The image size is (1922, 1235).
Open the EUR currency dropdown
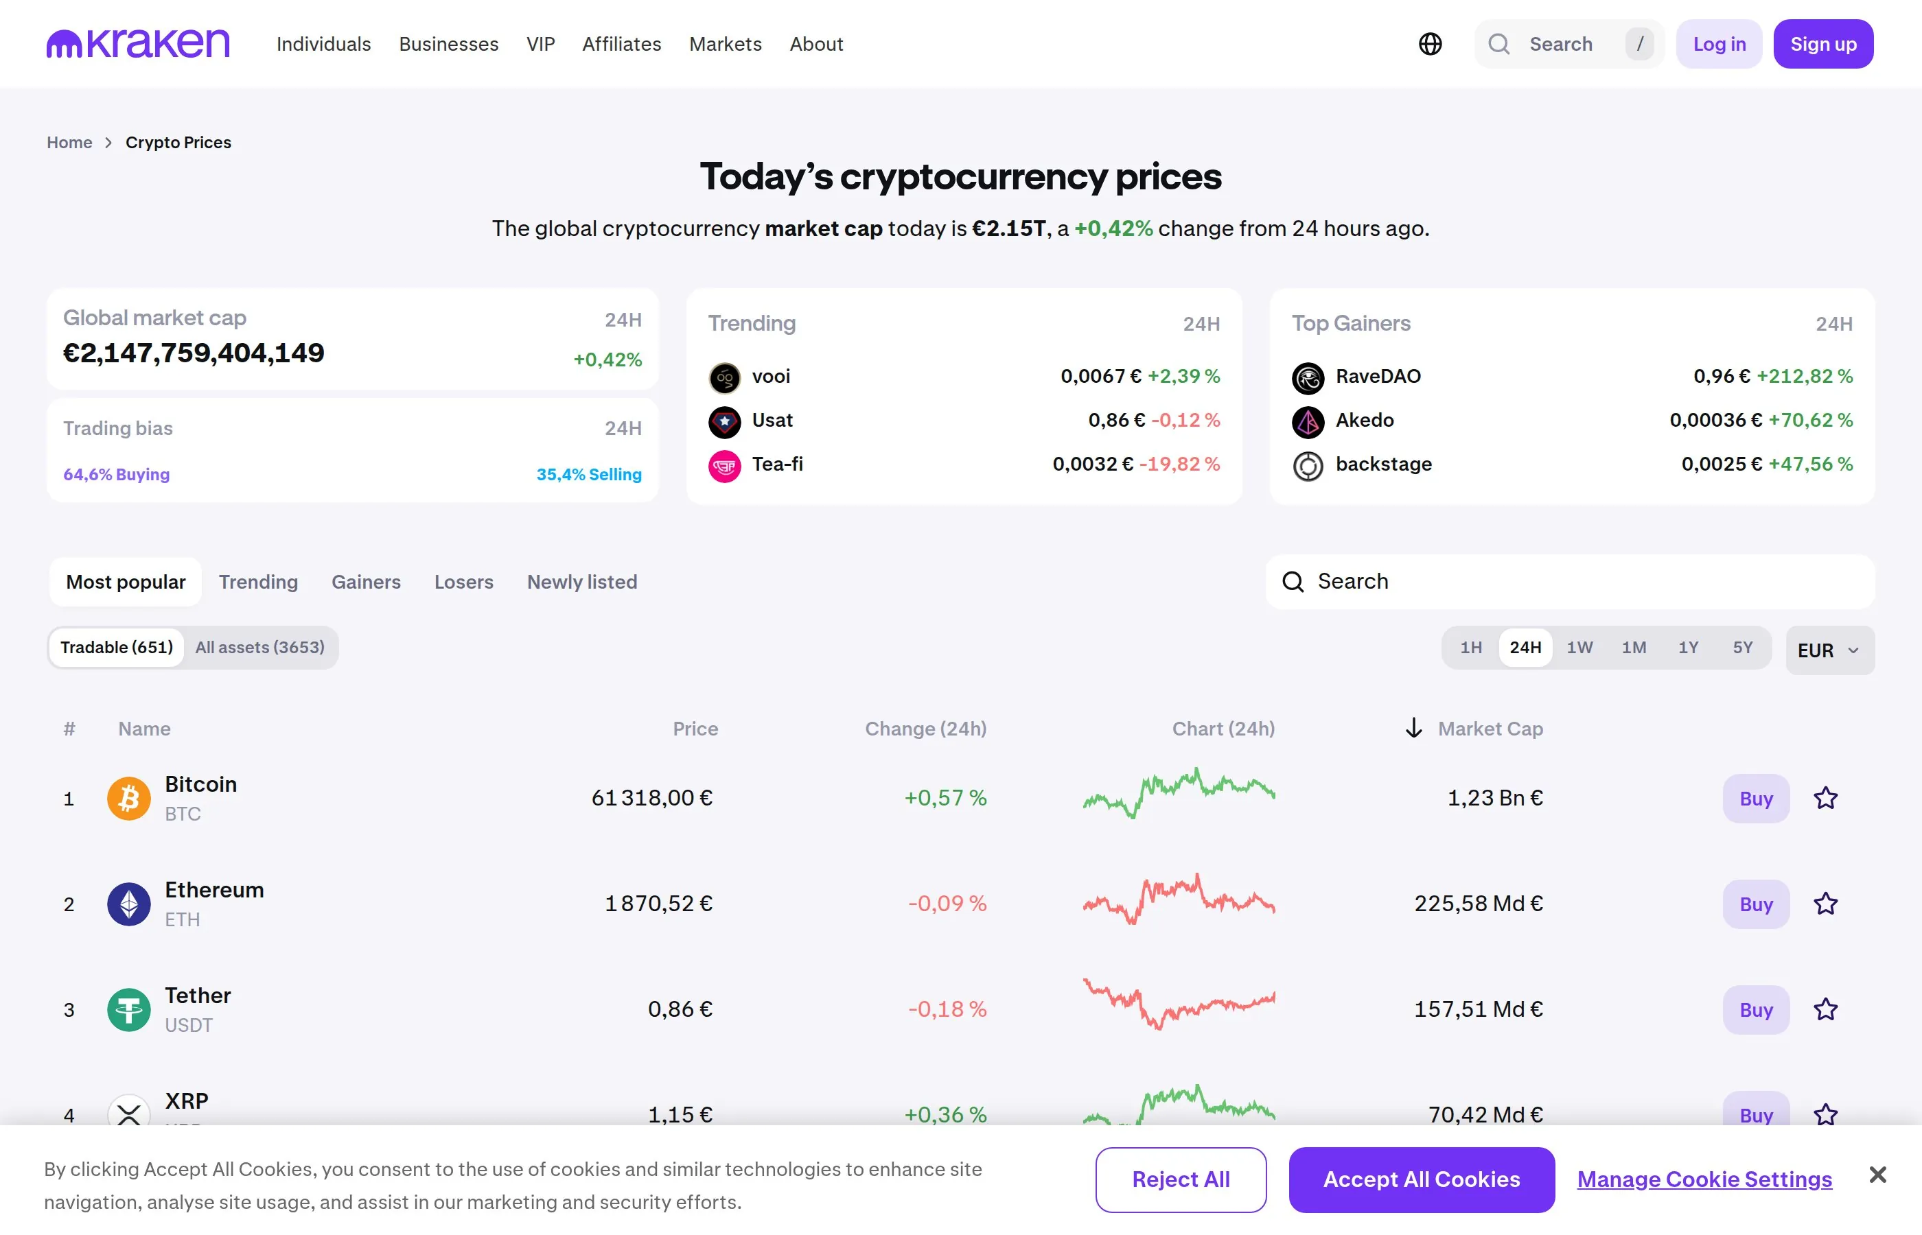coord(1830,650)
